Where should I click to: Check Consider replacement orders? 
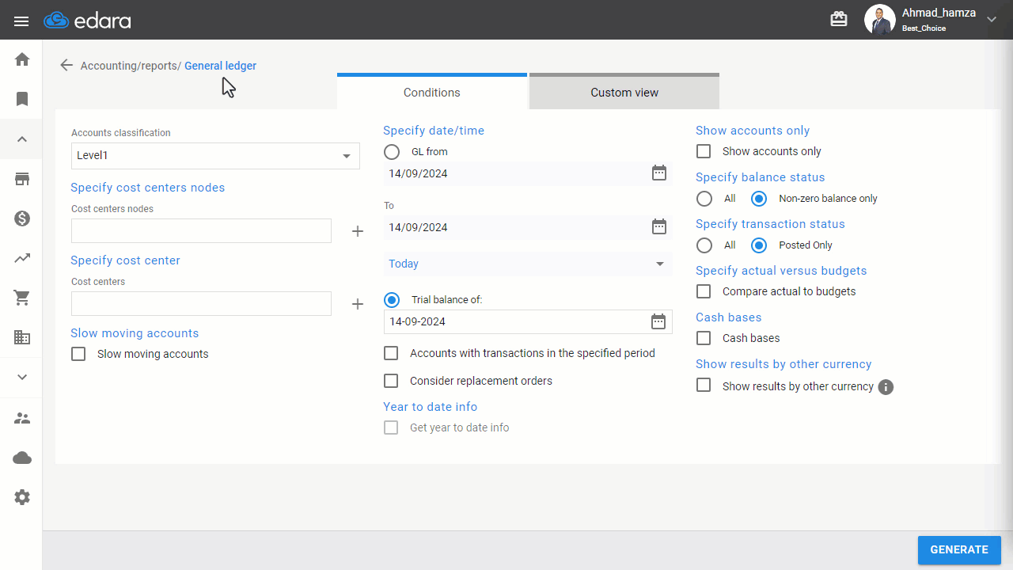coord(391,381)
